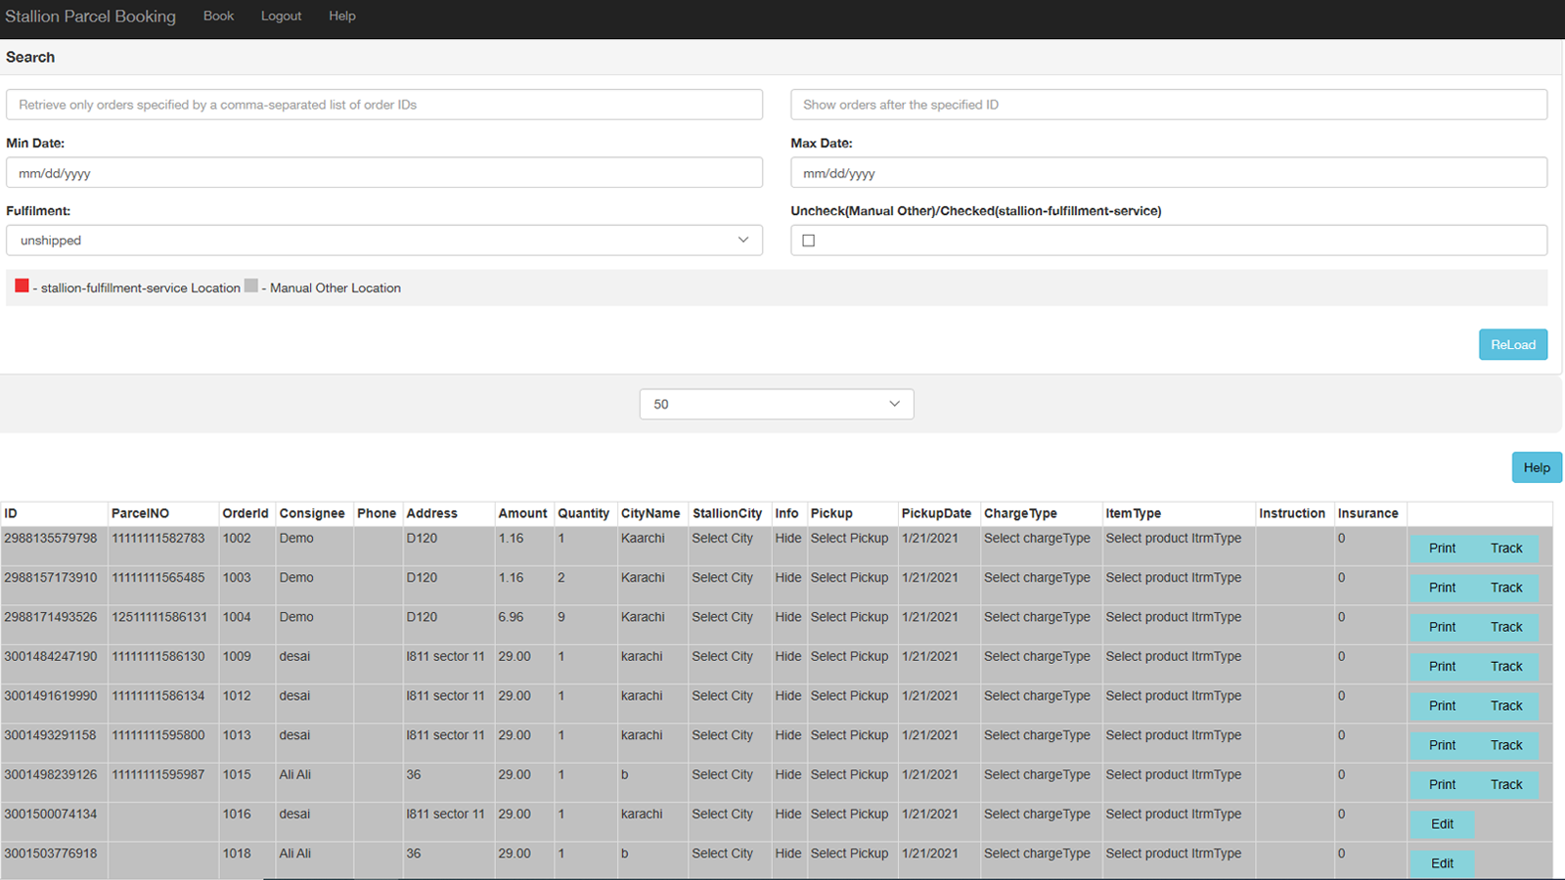Click the Min Date input
The image size is (1565, 880).
click(384, 173)
